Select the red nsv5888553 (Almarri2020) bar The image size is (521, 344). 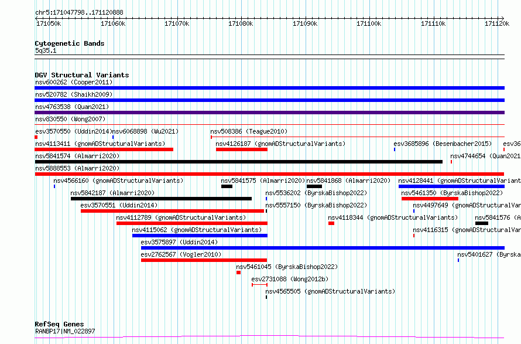point(269,174)
